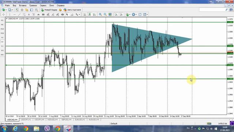Open the Вид menu

[14, 5]
